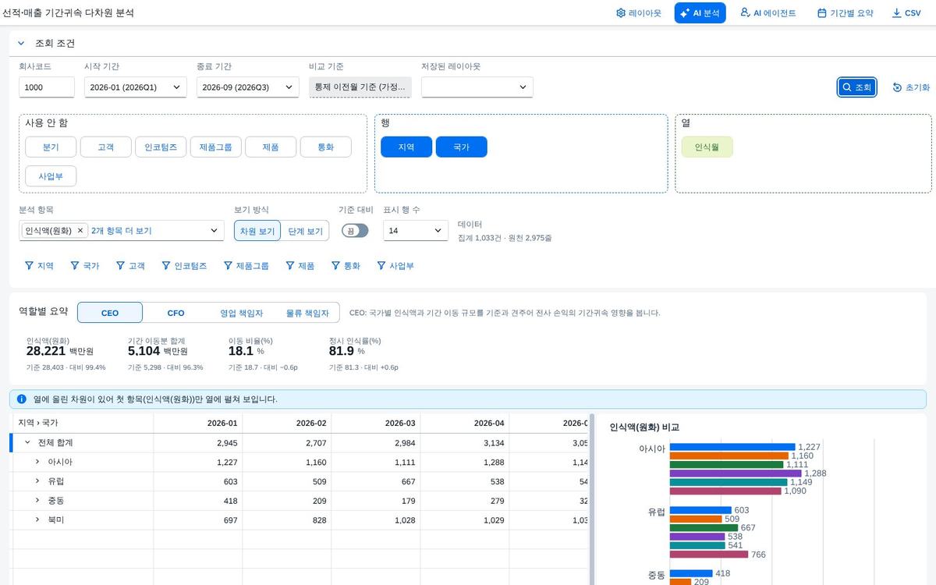
Task: Select 단계 보기 view mode
Action: click(305, 231)
